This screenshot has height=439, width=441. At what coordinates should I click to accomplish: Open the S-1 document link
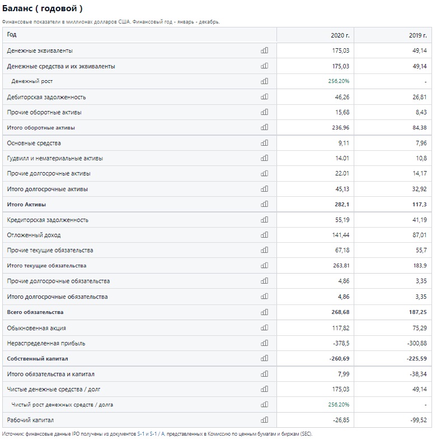click(x=140, y=434)
